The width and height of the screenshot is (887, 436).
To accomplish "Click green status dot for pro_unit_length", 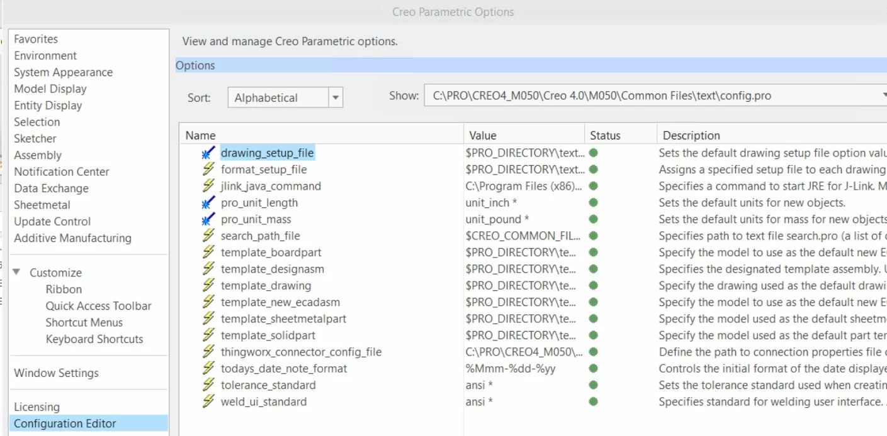I will tap(593, 202).
